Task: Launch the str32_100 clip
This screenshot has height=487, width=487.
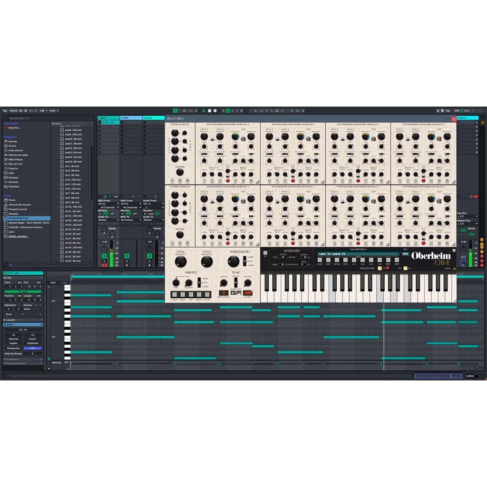Action: pos(99,122)
